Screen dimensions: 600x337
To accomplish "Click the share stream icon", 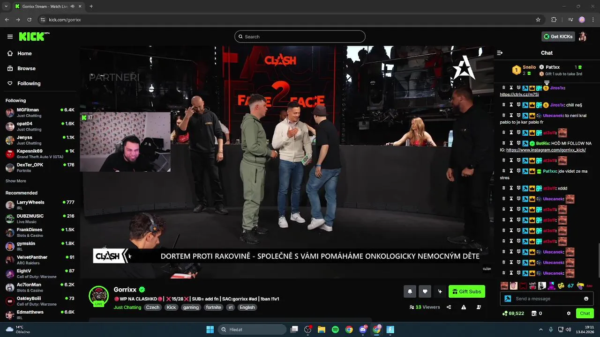I will tap(449, 307).
